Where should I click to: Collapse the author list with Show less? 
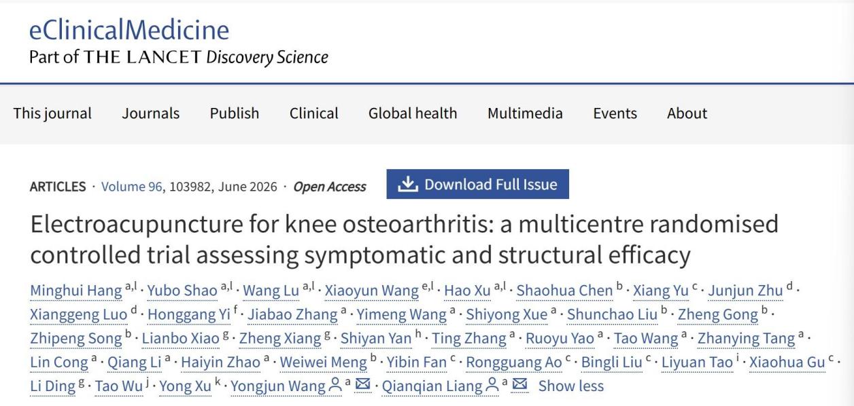570,386
